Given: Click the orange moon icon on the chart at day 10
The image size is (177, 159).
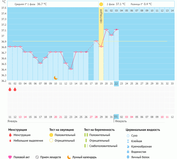Looking at the screenshot, I should [x=56, y=78].
